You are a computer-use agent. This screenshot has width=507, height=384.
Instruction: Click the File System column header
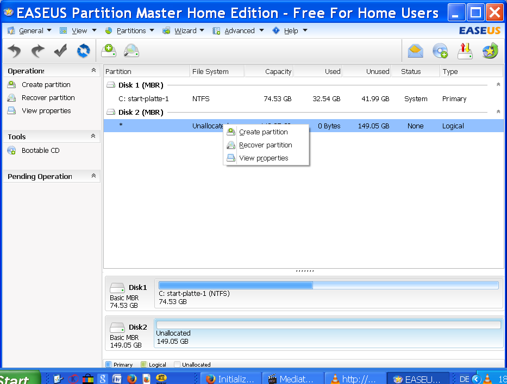click(217, 71)
